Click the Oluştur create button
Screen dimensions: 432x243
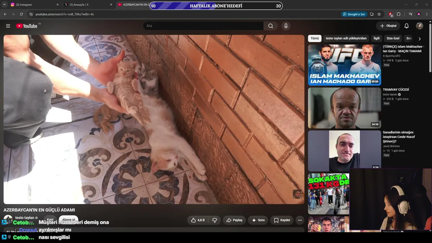coord(388,26)
